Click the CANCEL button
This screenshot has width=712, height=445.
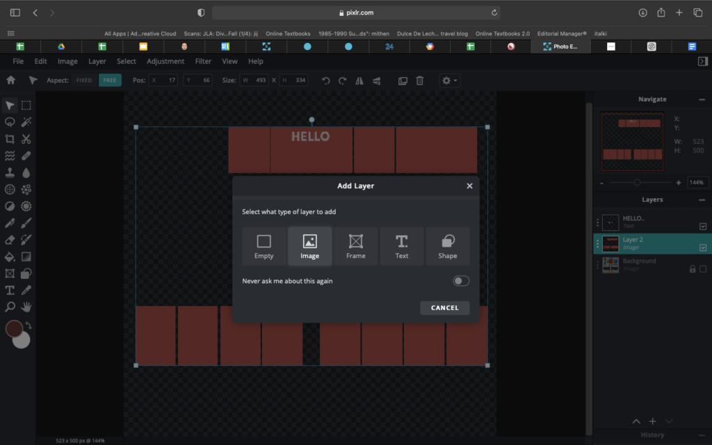click(444, 308)
